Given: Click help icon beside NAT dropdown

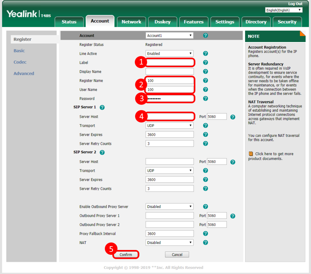Looking at the screenshot, I should tap(205, 243).
